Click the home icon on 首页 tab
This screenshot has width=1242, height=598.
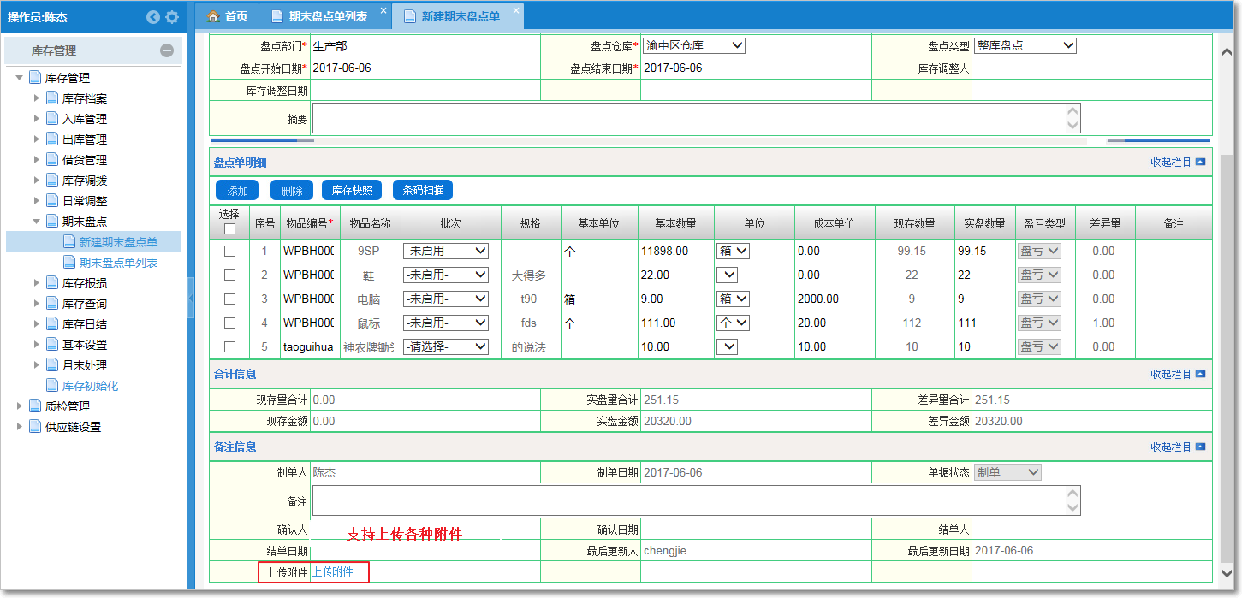pyautogui.click(x=214, y=16)
